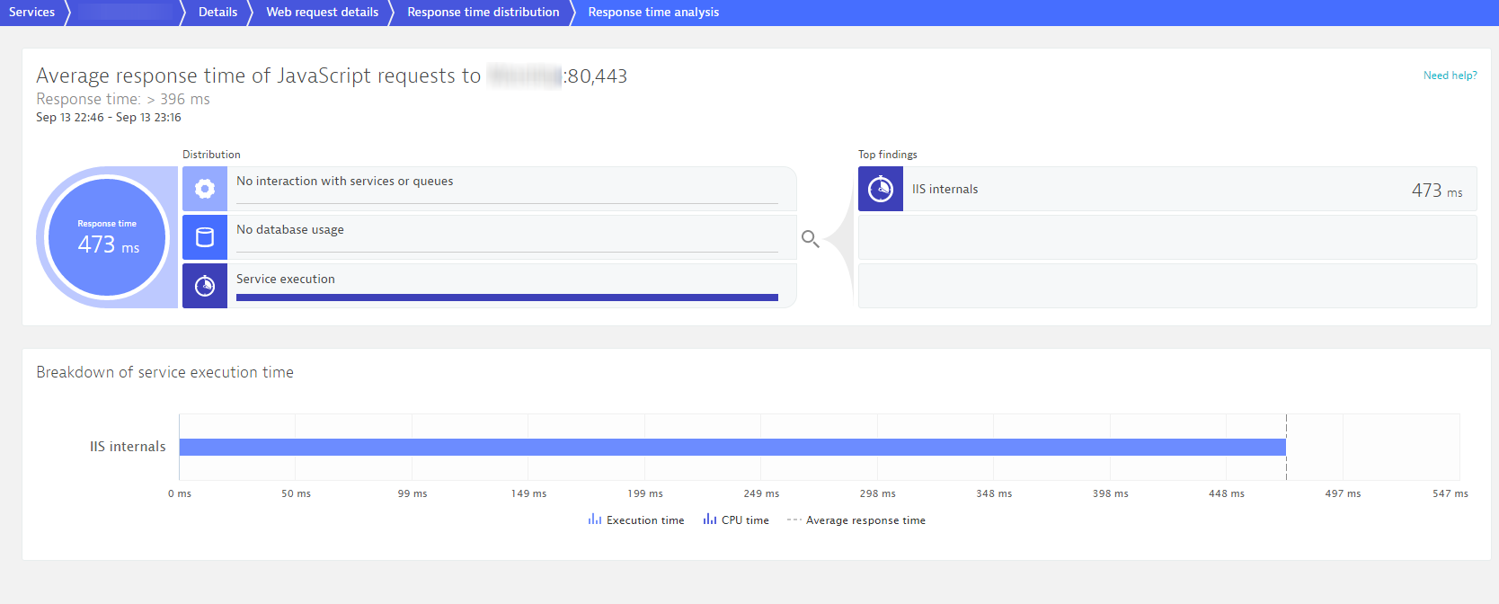Click the CPU time legend chart icon

[x=710, y=520]
